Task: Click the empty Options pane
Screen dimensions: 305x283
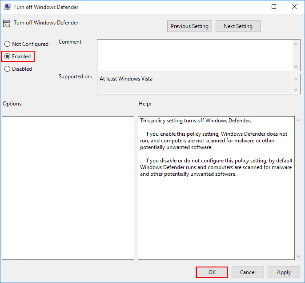Action: pyautogui.click(x=68, y=188)
